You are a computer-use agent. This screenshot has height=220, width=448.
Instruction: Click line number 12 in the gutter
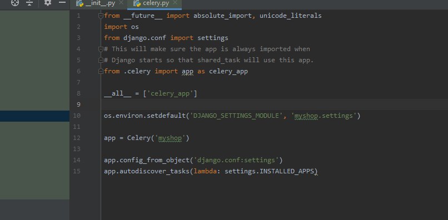click(77, 138)
